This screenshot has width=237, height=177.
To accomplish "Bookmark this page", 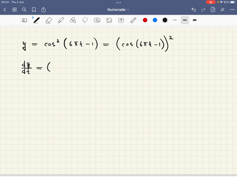I will (x=34, y=10).
